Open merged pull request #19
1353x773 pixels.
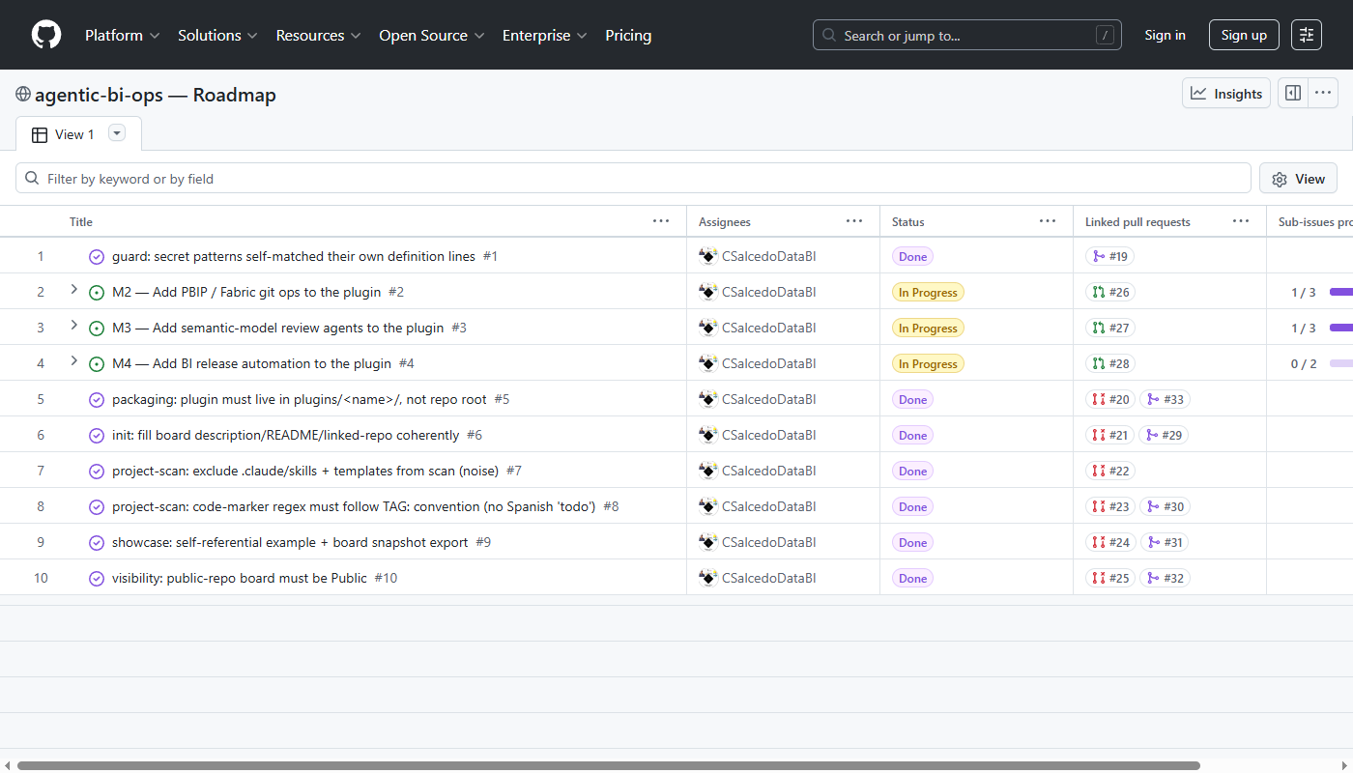(1110, 256)
